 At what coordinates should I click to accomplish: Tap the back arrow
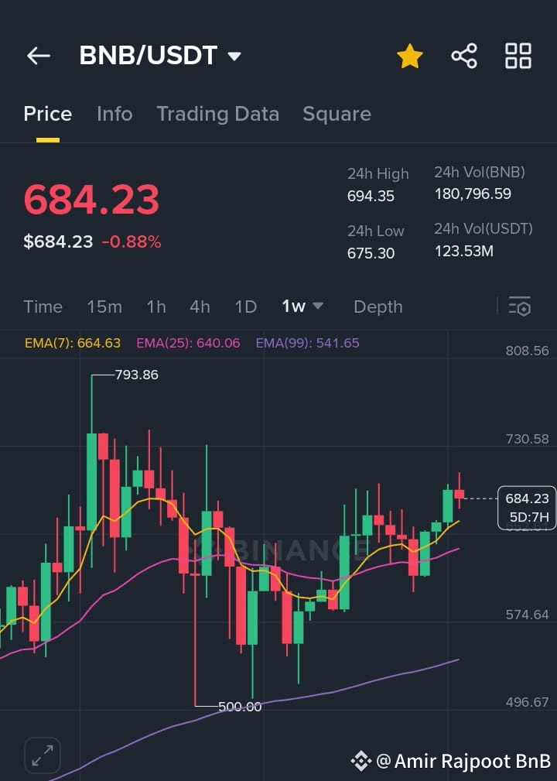(x=38, y=55)
